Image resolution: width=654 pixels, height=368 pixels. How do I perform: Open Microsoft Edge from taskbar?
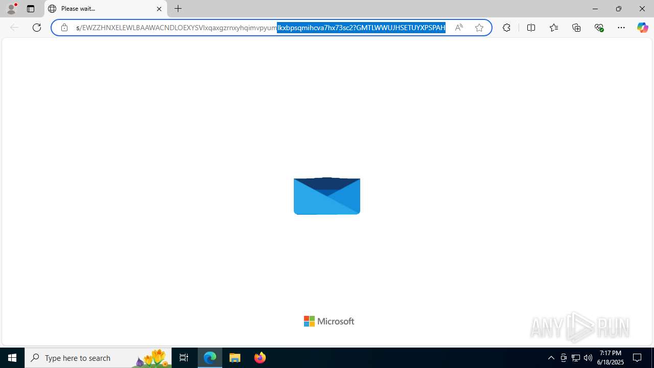(210, 358)
